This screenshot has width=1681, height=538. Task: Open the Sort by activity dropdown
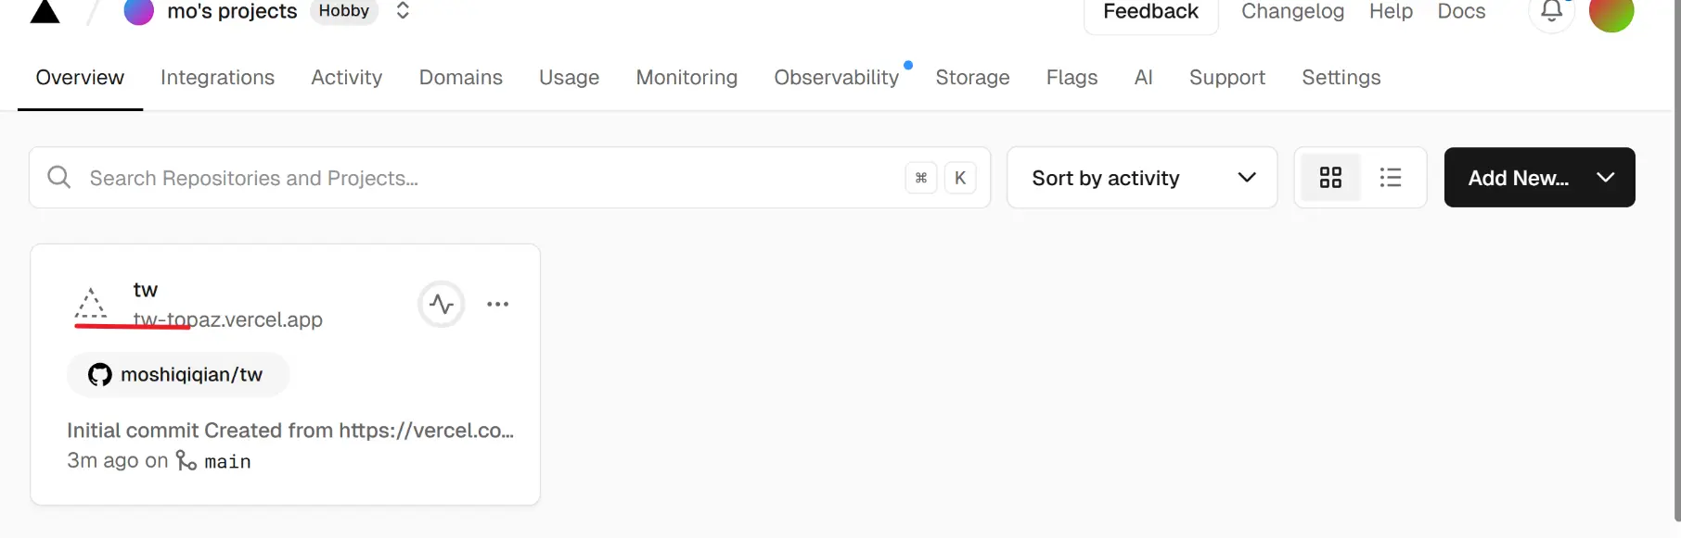click(x=1141, y=177)
